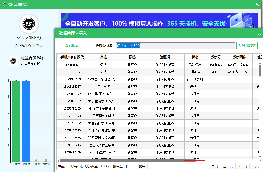The image size is (263, 172).
Task: Click the green 已使用 chart bar
Action: (x=16, y=121)
